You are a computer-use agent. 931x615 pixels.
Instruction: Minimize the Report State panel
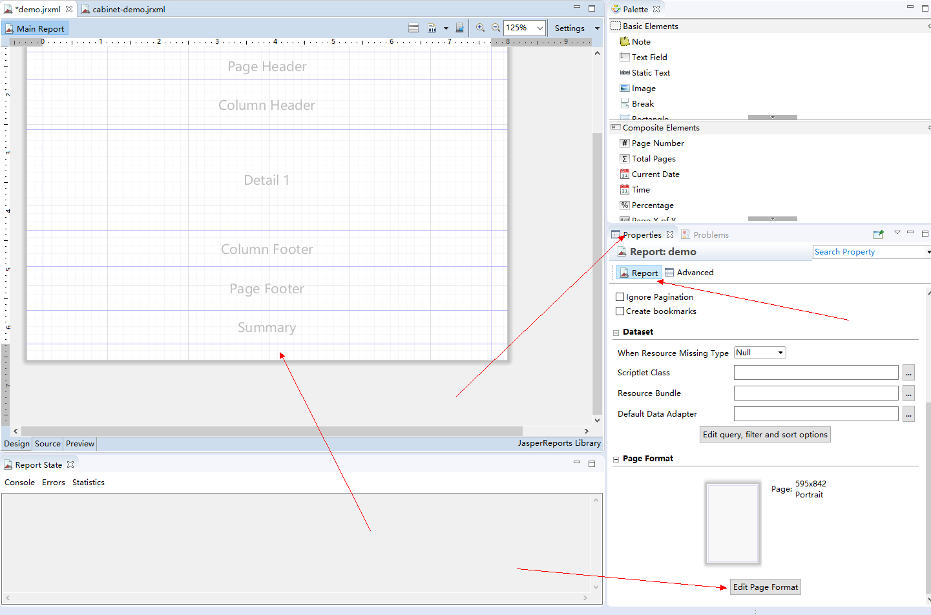[x=577, y=463]
